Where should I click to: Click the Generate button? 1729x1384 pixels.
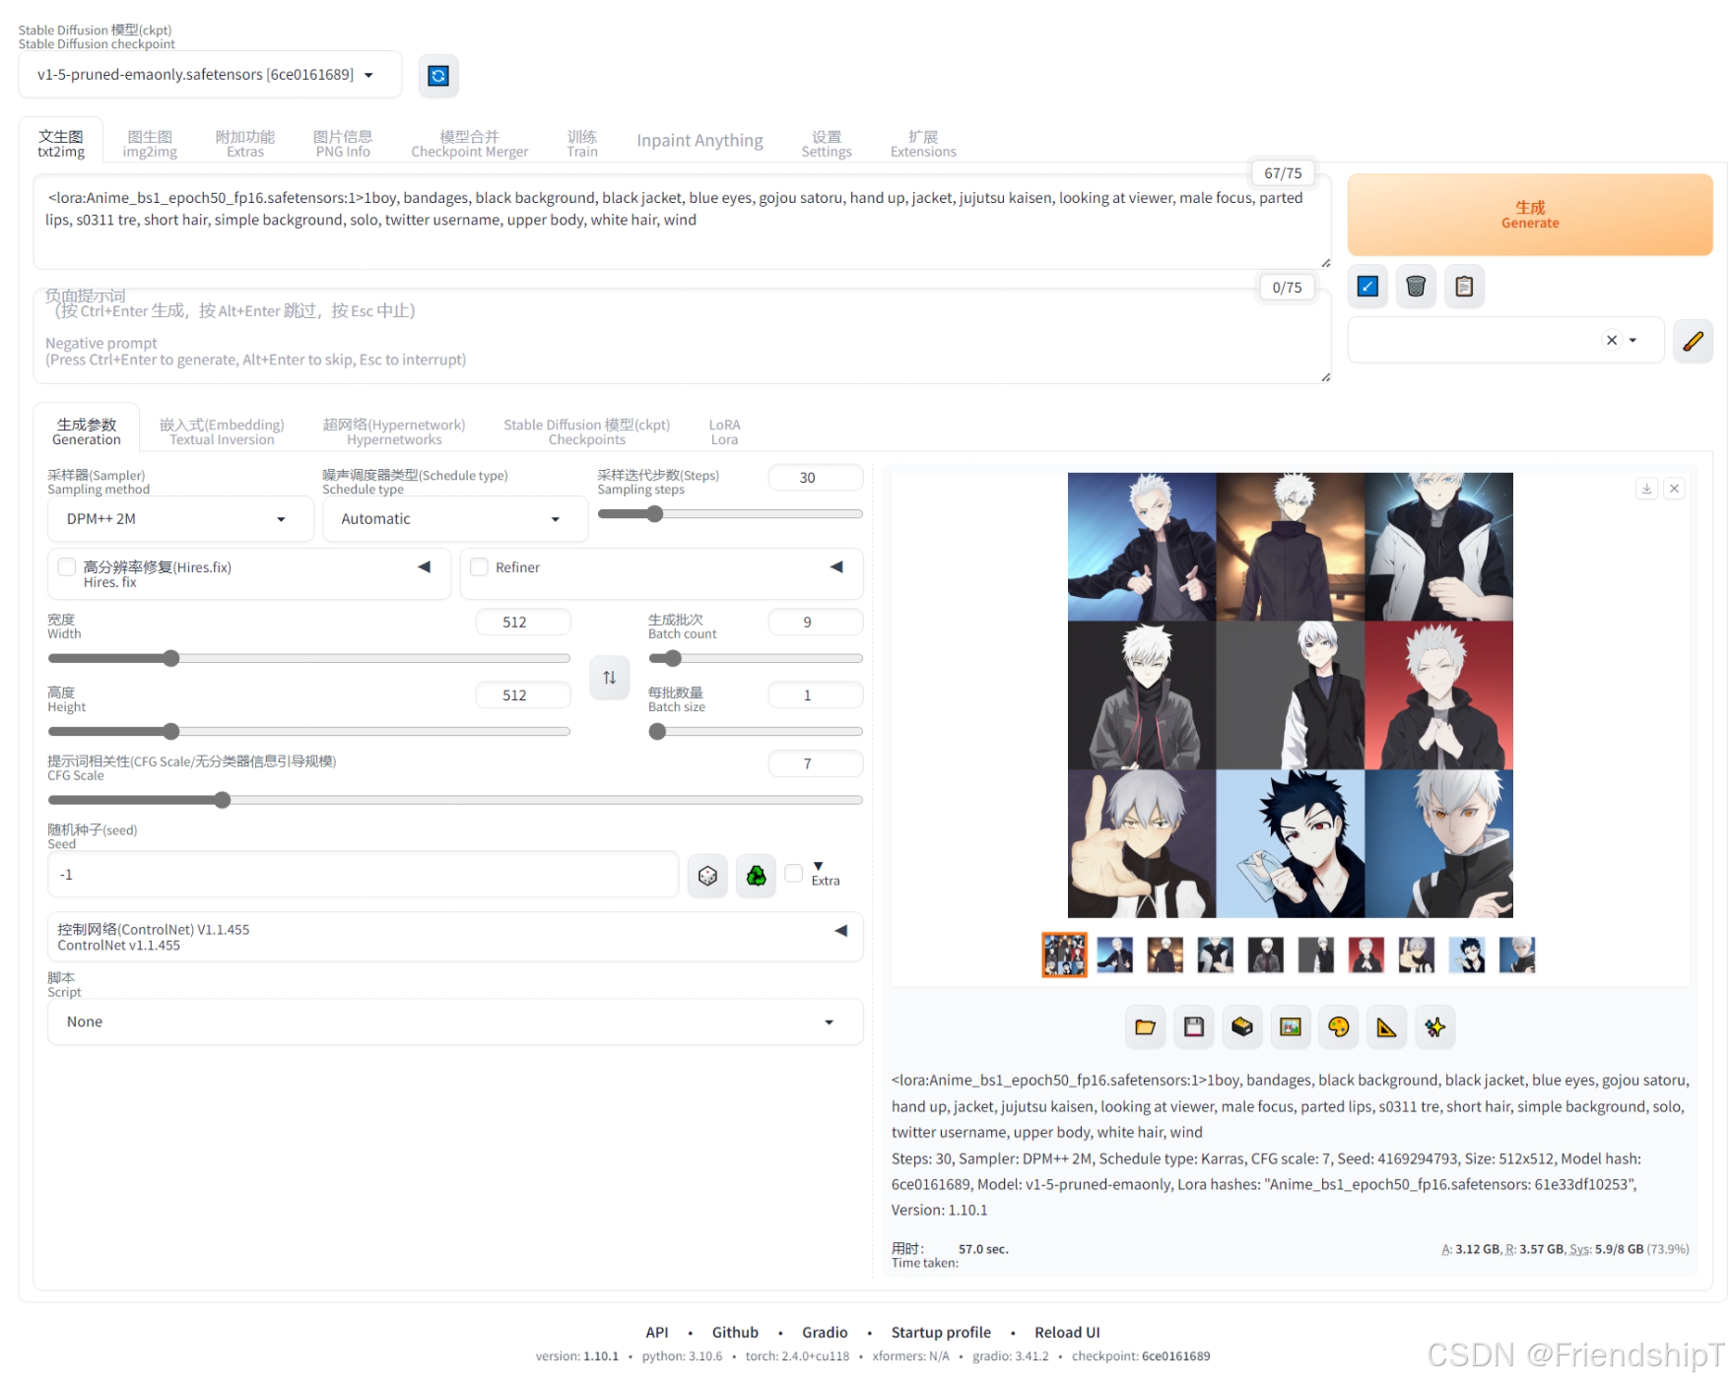tap(1529, 215)
